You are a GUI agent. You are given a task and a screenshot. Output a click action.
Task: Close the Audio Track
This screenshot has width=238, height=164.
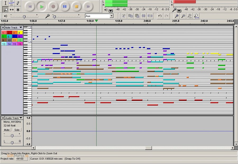pos(3,118)
